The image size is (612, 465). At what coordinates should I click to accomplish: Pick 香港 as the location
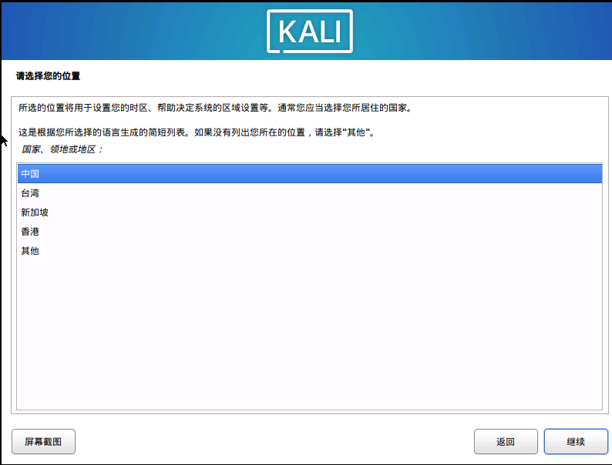(310, 232)
